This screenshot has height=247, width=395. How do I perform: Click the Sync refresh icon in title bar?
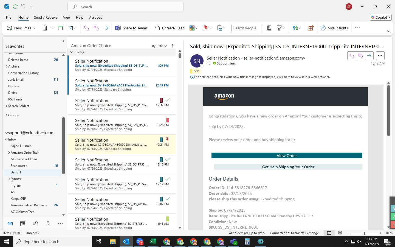coord(15,6)
